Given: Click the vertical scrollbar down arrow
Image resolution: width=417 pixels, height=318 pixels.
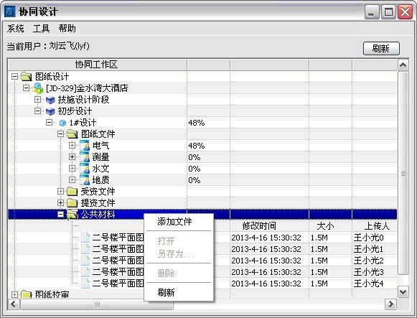Looking at the screenshot, I should (403, 292).
